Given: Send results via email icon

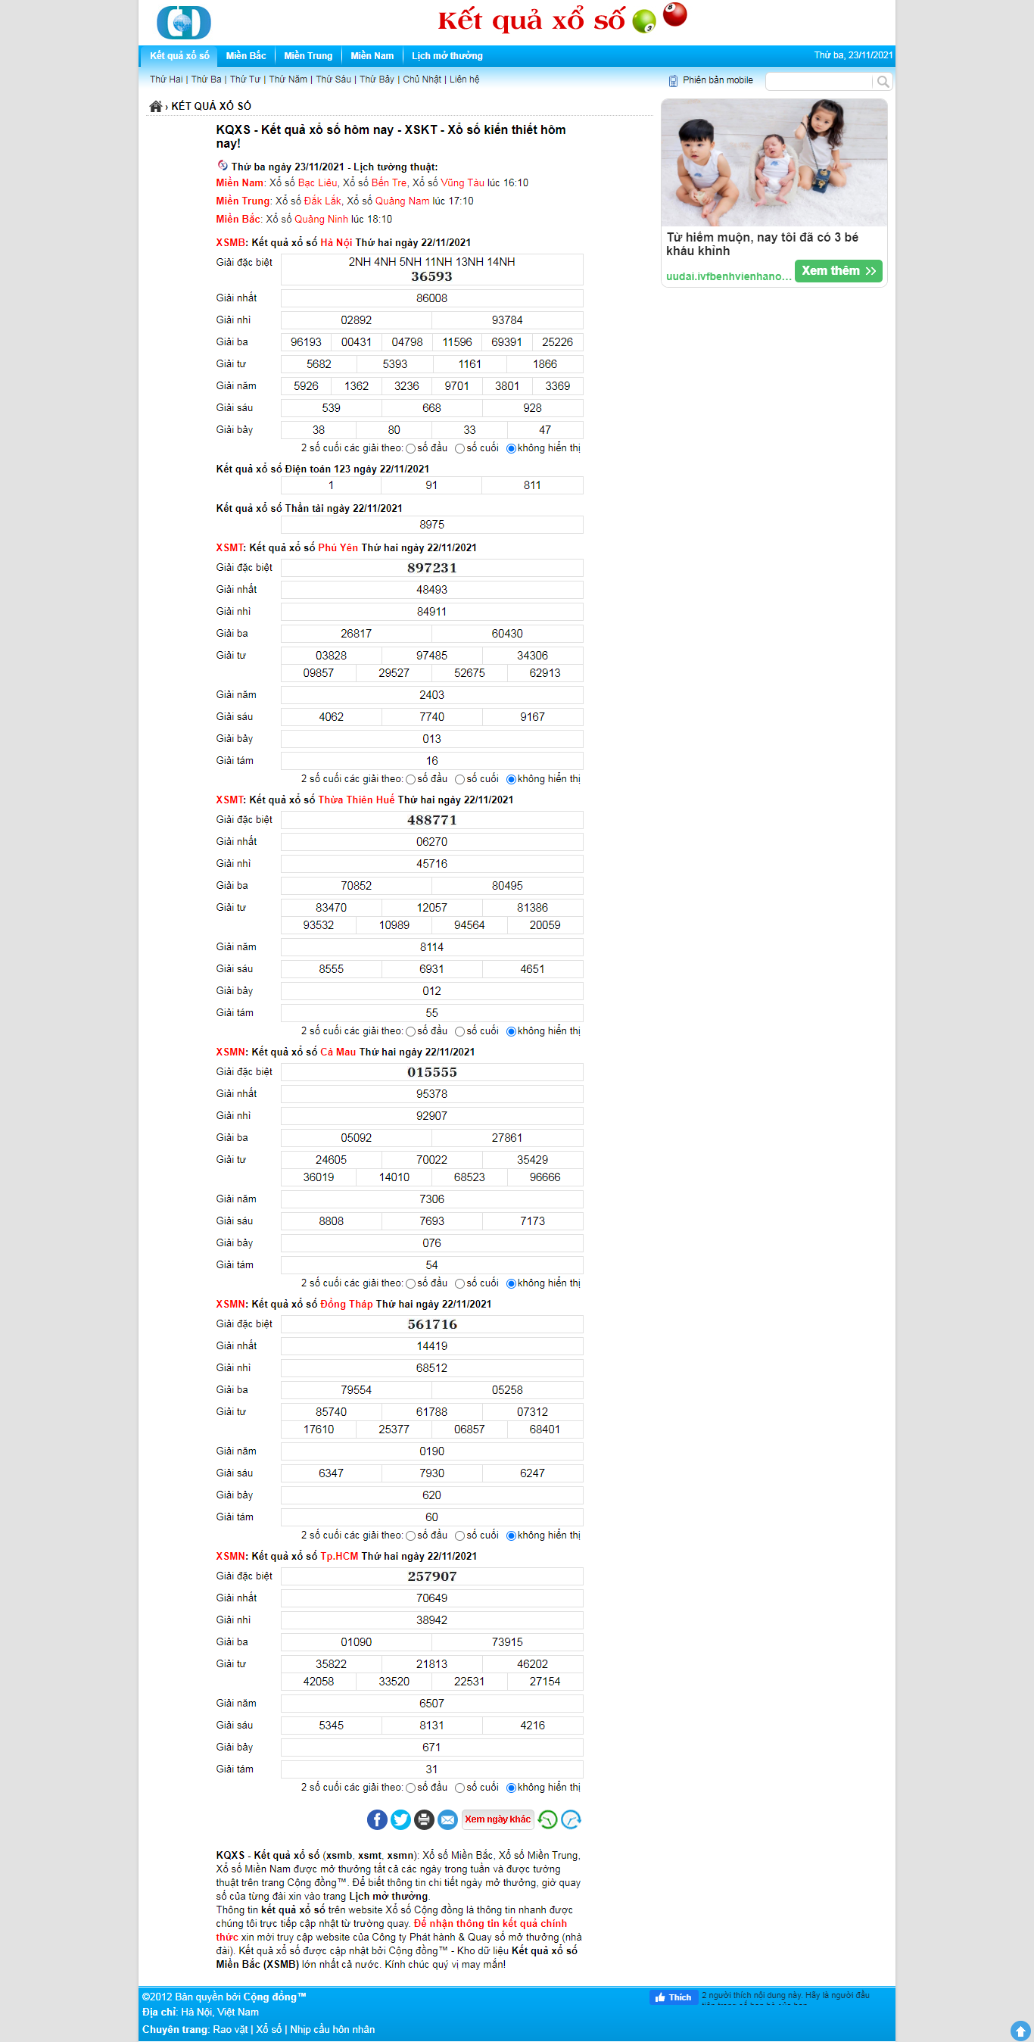Looking at the screenshot, I should point(447,1819).
